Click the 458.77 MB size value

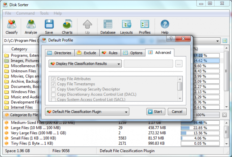pyautogui.click(x=157, y=128)
